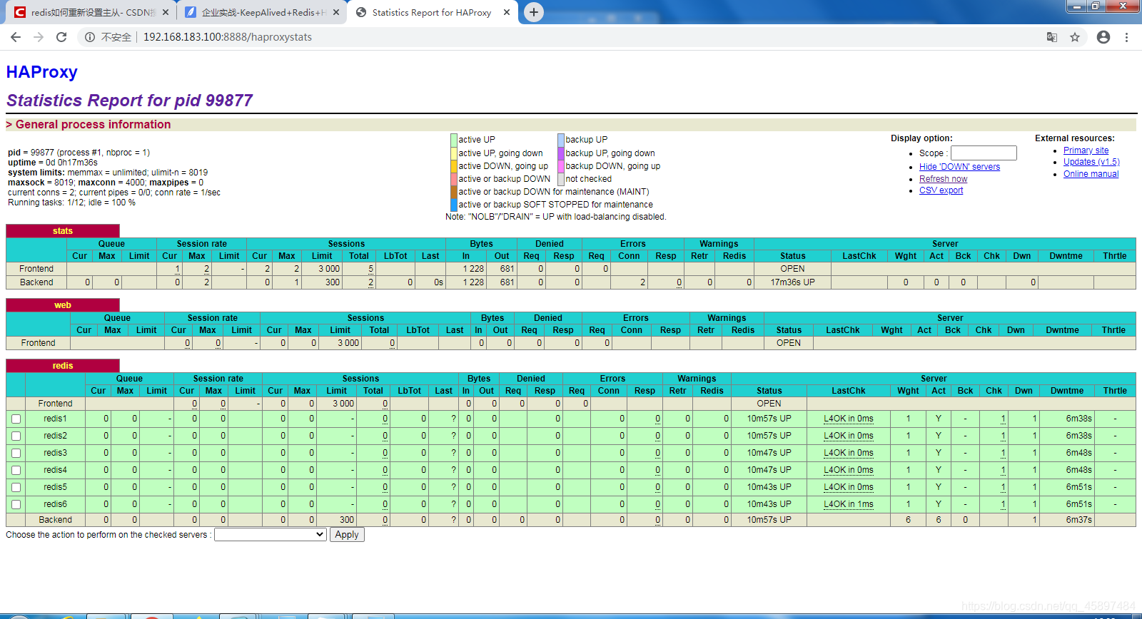The height and width of the screenshot is (619, 1142).
Task: Go back with the browser back arrow
Action: point(16,37)
